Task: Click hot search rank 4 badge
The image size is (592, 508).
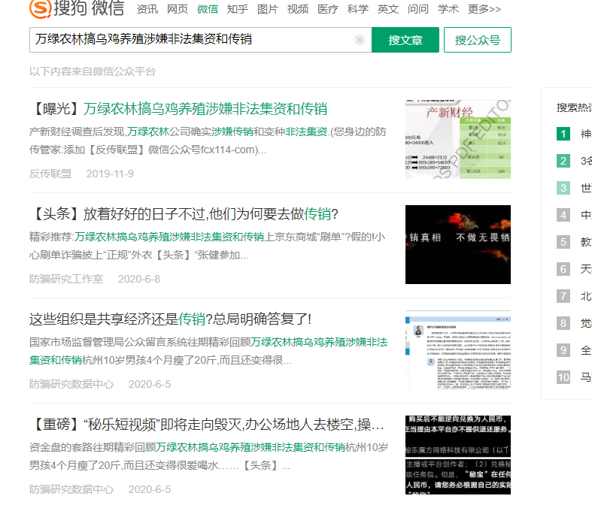Action: pyautogui.click(x=563, y=215)
